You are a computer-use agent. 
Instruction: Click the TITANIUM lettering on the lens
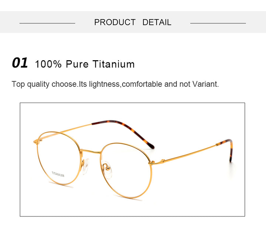point(58,174)
